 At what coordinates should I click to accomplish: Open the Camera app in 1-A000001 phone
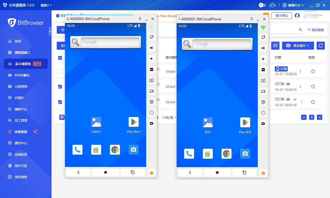click(245, 154)
